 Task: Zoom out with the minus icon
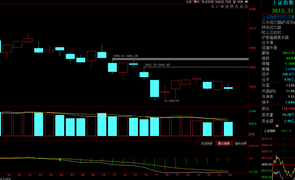[246, 7]
